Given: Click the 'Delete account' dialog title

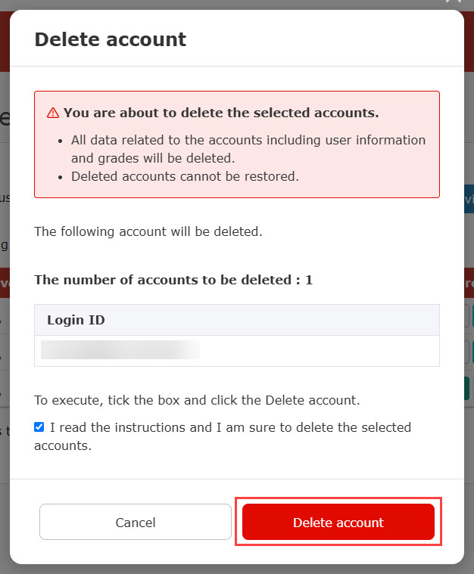Looking at the screenshot, I should click(x=111, y=39).
